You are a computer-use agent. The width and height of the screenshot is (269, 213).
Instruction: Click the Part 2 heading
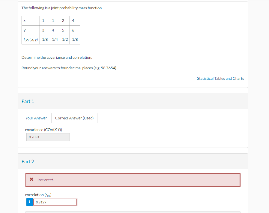[x=28, y=161]
